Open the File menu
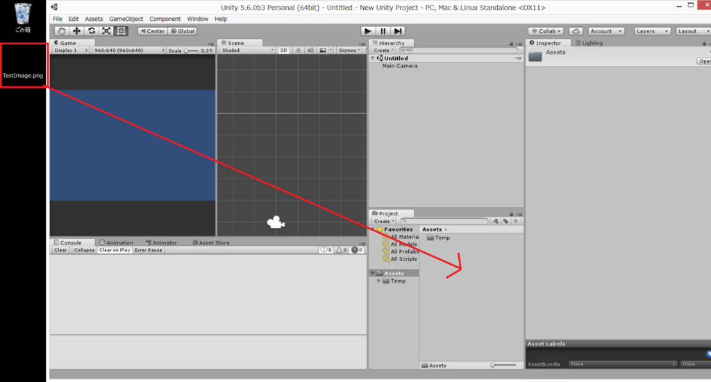The image size is (711, 382). pyautogui.click(x=58, y=19)
